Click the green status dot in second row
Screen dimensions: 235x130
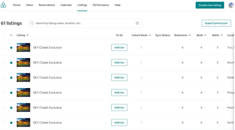11,63
